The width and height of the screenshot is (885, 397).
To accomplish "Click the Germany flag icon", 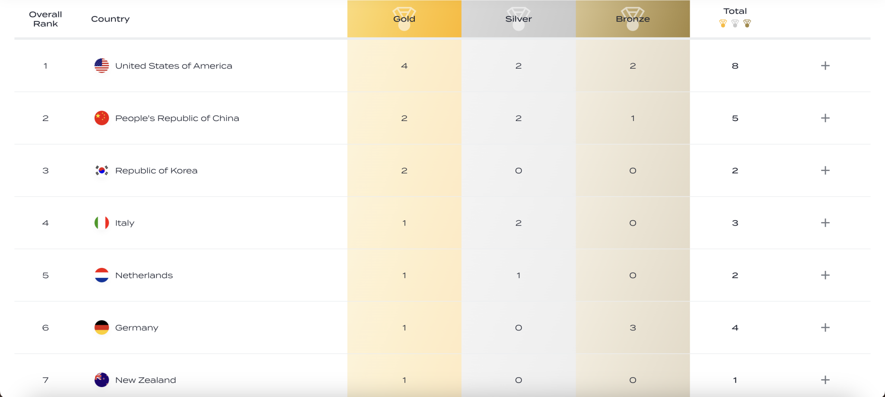I will coord(102,327).
